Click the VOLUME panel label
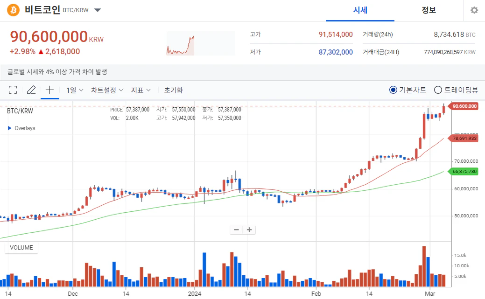485x299 pixels. click(x=21, y=248)
